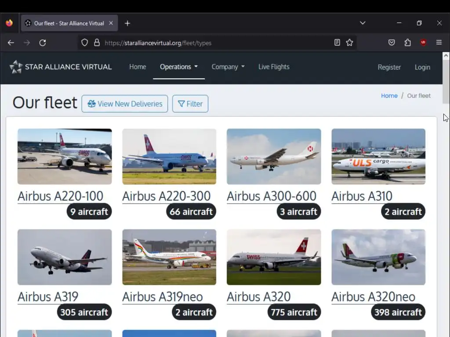Open the Airbus A220-300 photo

pyautogui.click(x=169, y=157)
